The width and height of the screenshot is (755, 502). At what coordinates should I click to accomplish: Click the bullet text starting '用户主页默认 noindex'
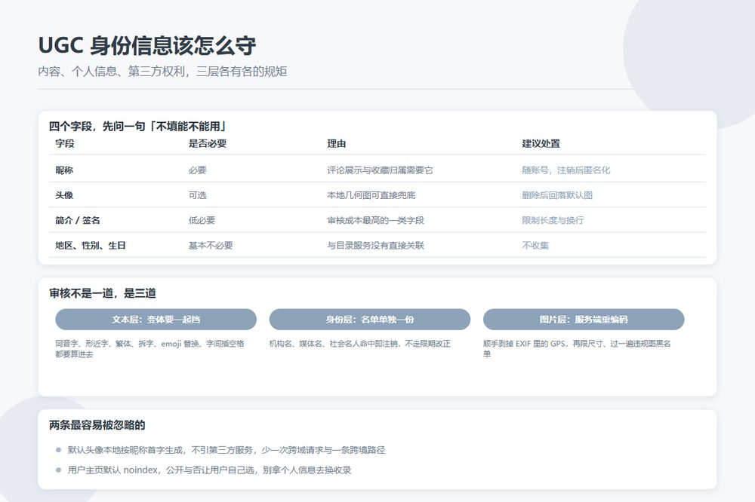(209, 470)
